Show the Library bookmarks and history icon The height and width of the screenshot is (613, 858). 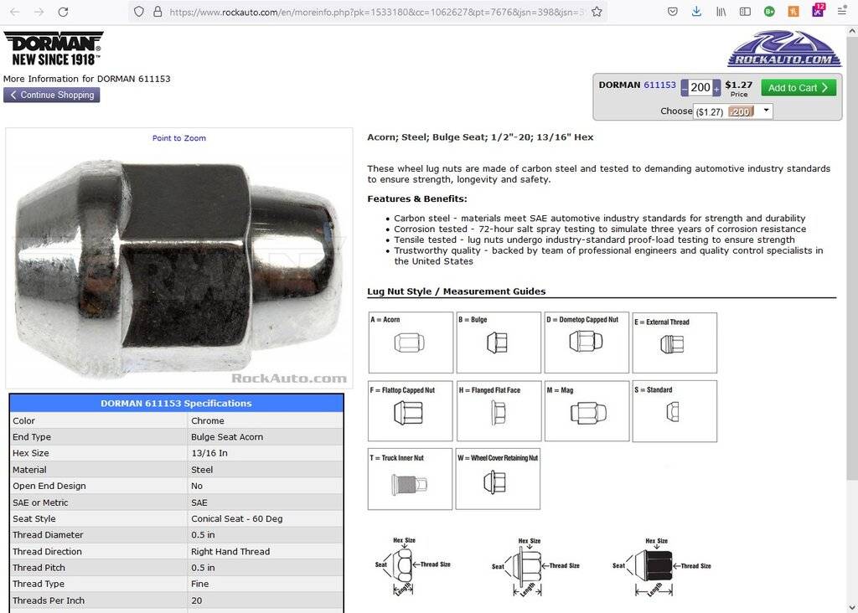click(721, 12)
